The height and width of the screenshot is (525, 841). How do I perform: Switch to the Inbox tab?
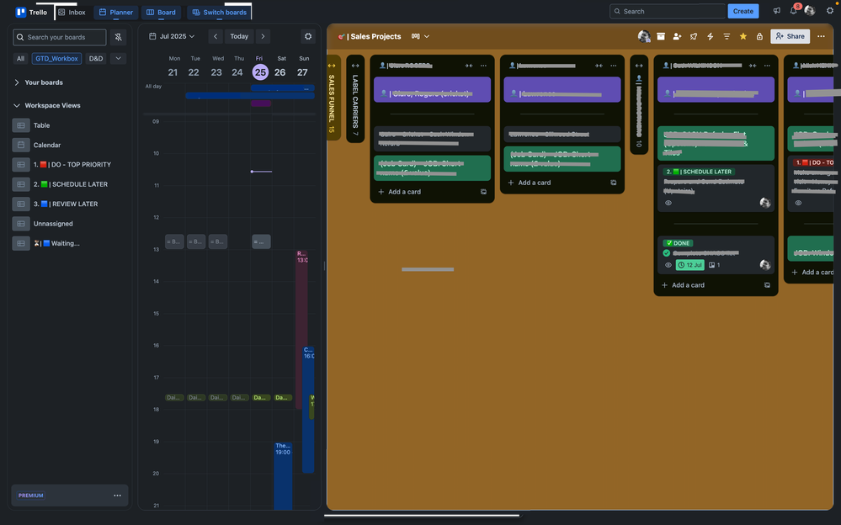point(71,11)
